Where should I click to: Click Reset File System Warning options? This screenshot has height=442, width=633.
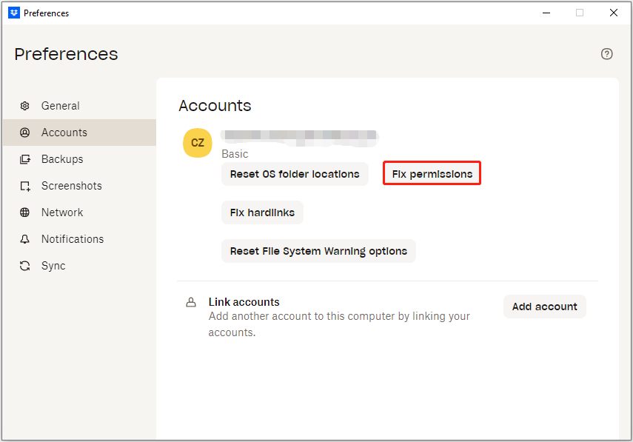click(318, 250)
